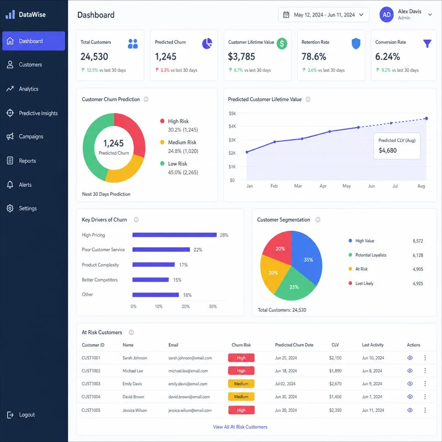Open more actions for Sarah Johnson row

[x=425, y=358]
